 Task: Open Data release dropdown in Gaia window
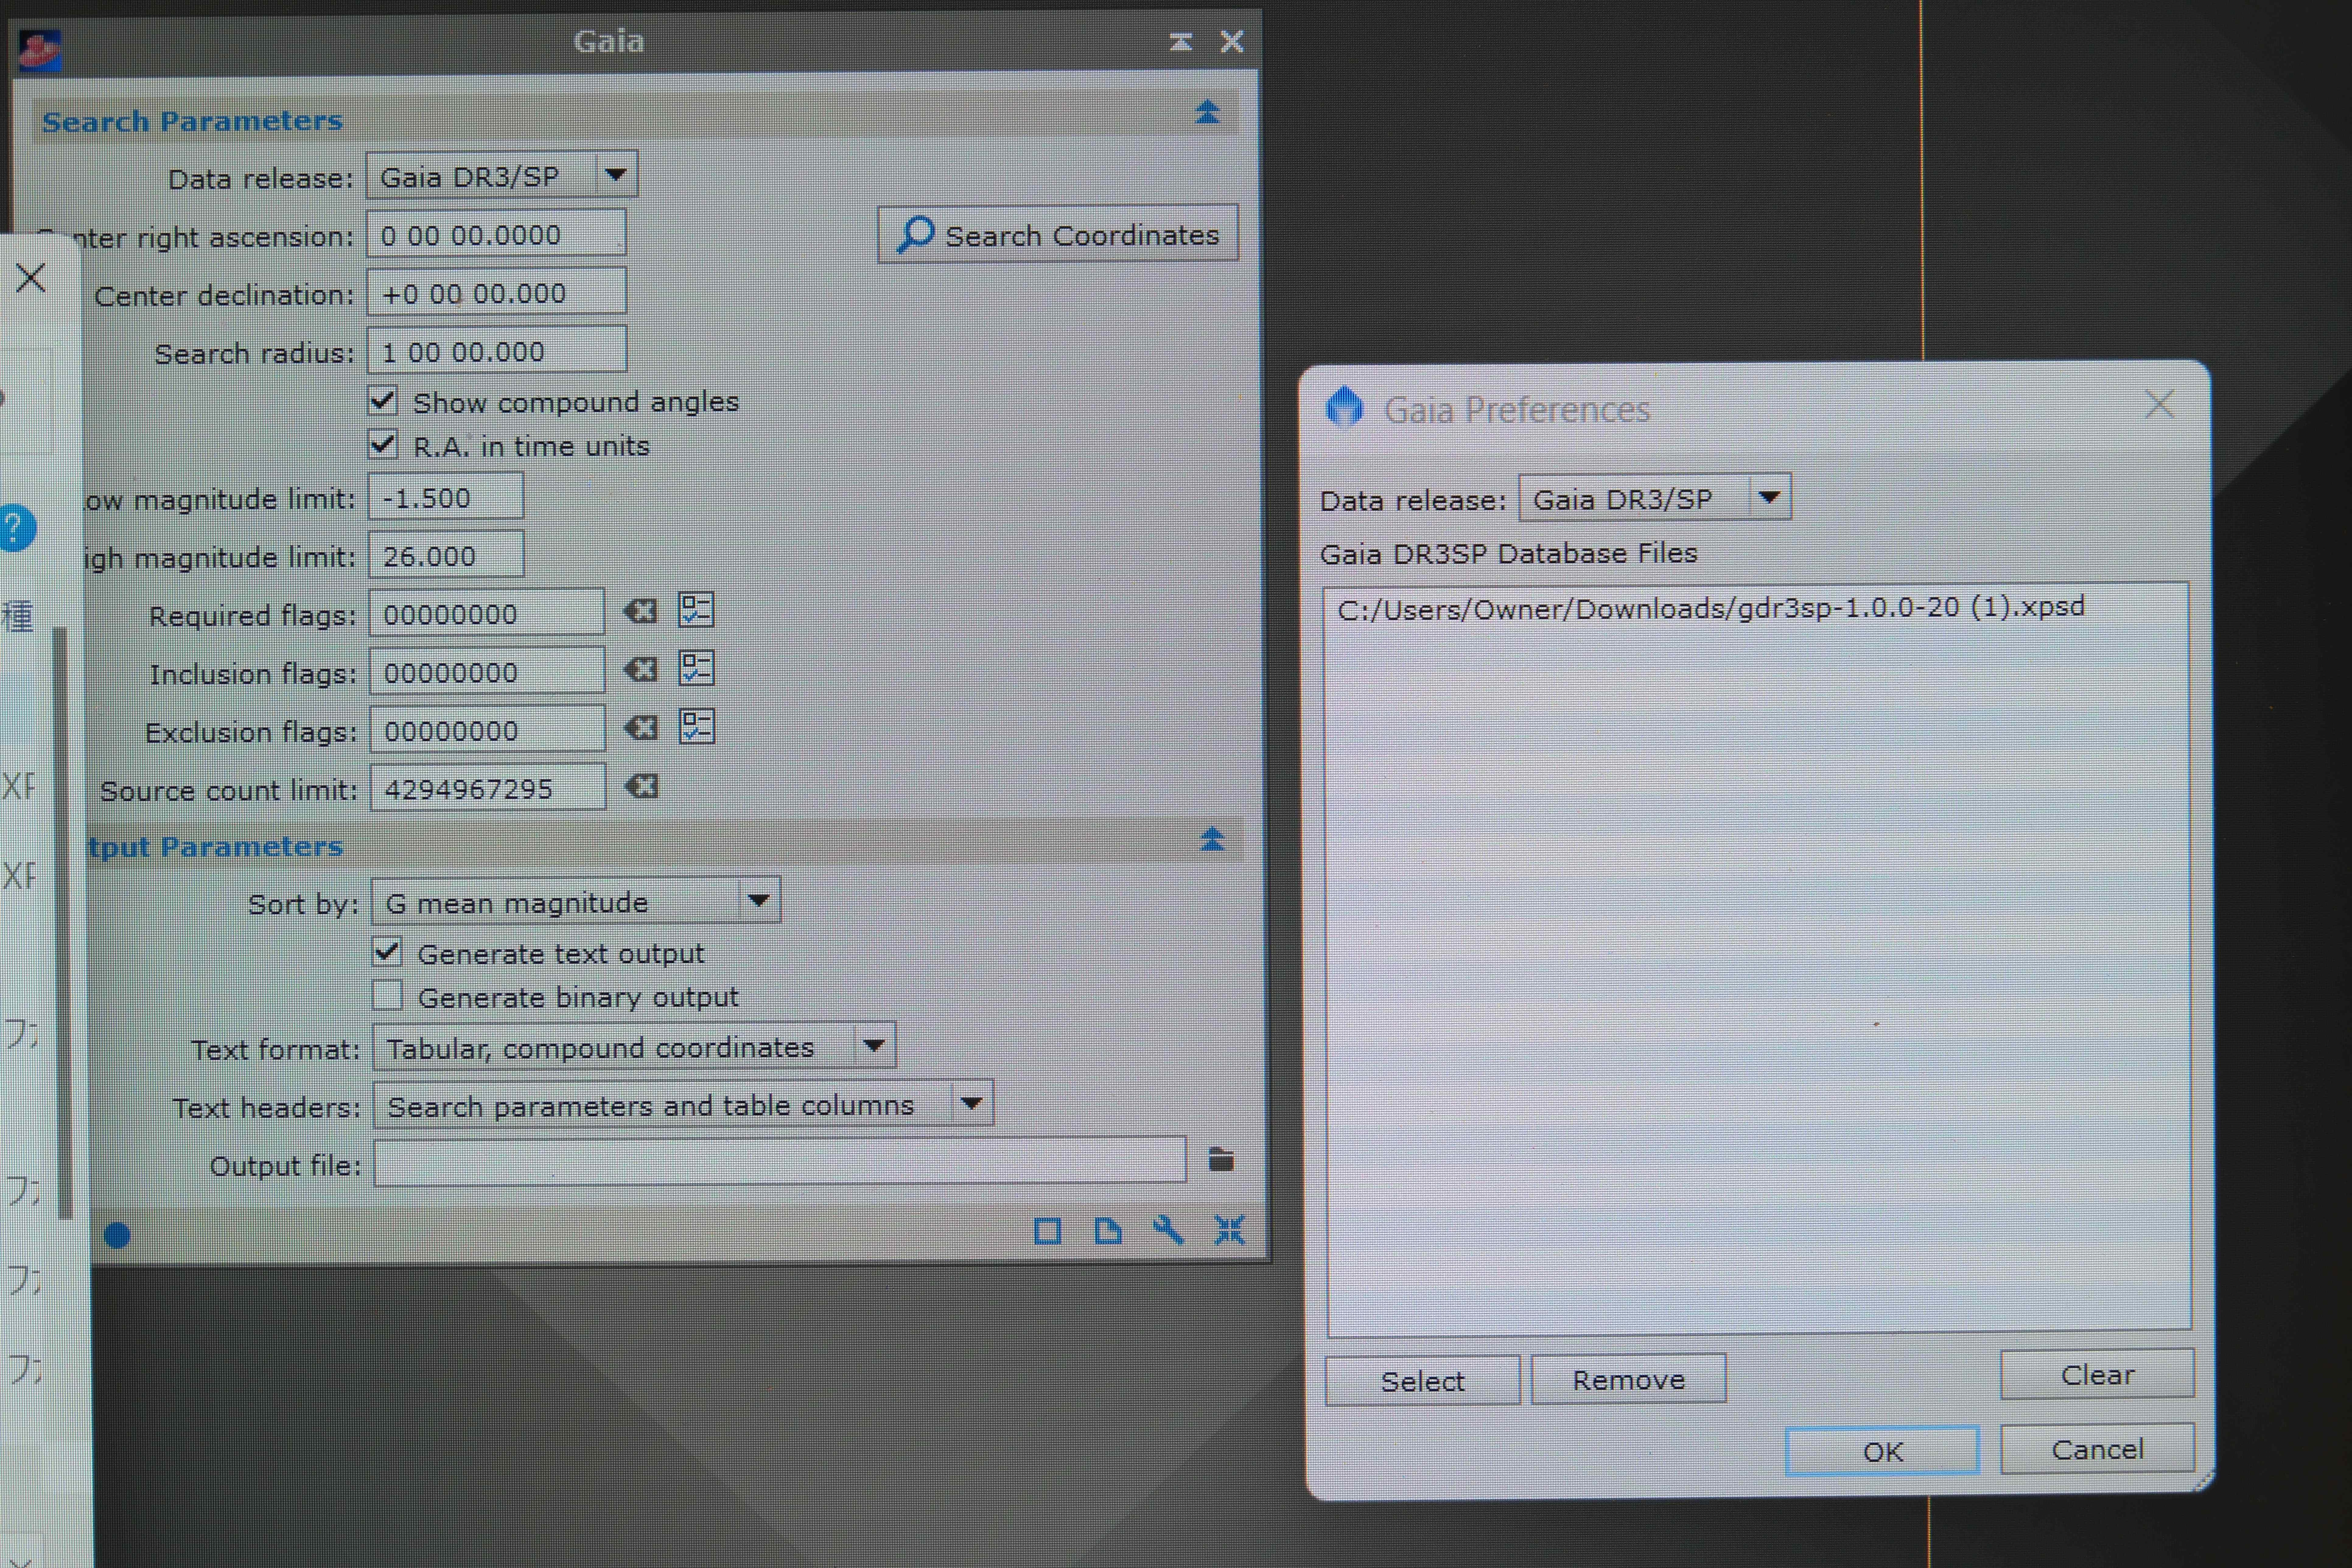pos(502,176)
